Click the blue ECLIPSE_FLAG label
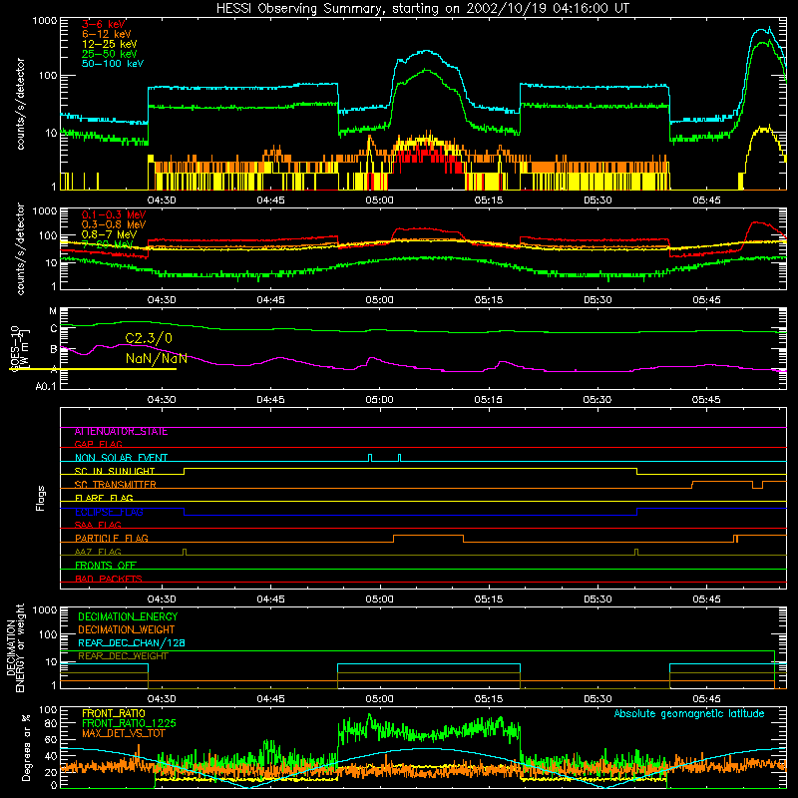 point(109,512)
